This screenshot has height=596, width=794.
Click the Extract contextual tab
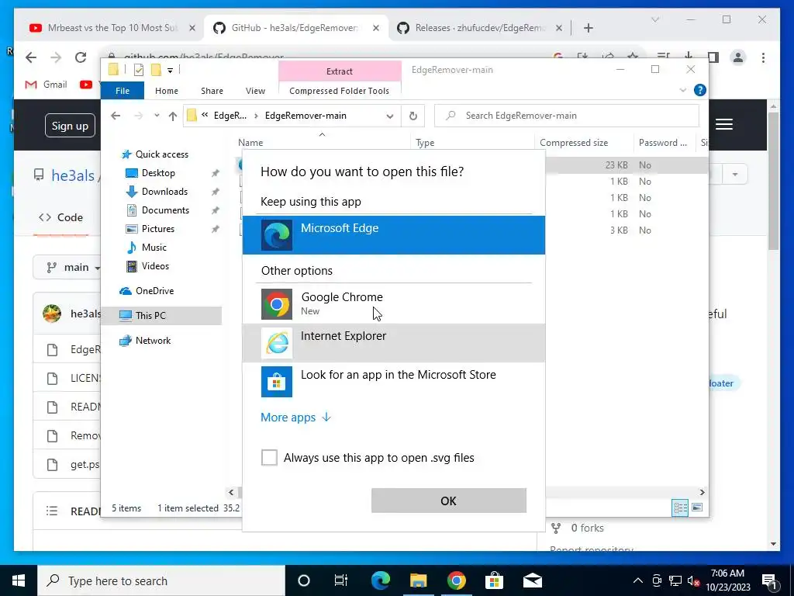pyautogui.click(x=340, y=71)
